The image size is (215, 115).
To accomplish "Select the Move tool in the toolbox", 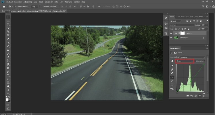I will tap(8, 17).
